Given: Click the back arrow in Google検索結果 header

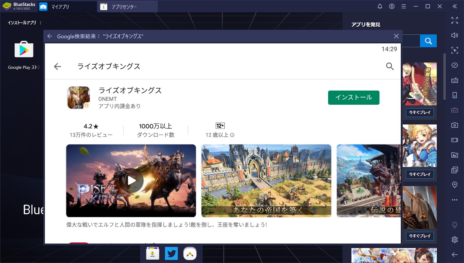Looking at the screenshot, I should (x=50, y=36).
